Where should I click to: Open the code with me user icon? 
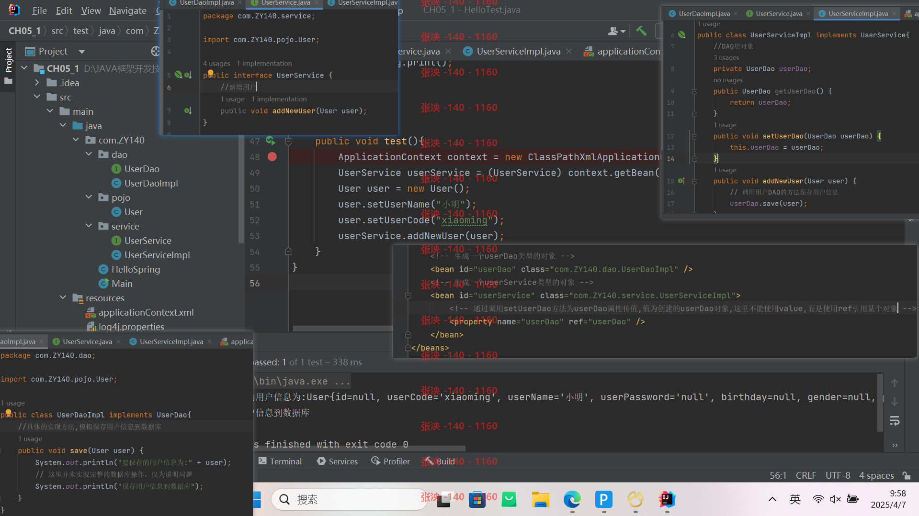(x=617, y=31)
